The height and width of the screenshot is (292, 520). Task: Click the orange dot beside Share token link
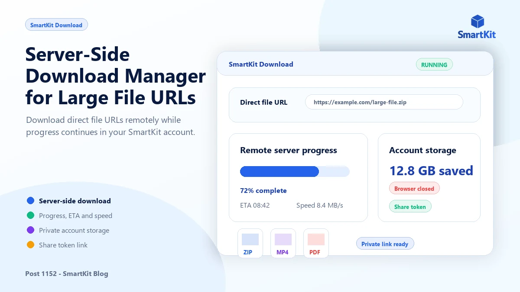point(30,245)
